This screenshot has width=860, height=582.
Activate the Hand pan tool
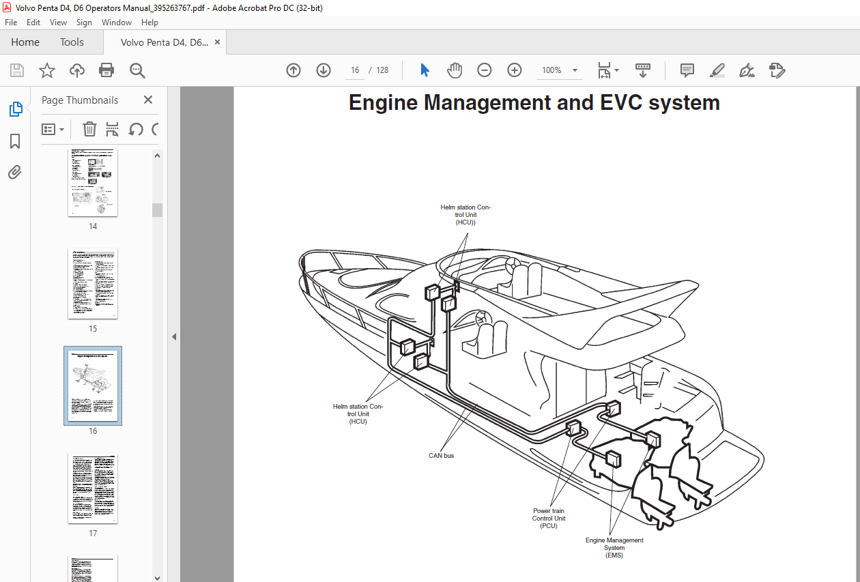455,70
